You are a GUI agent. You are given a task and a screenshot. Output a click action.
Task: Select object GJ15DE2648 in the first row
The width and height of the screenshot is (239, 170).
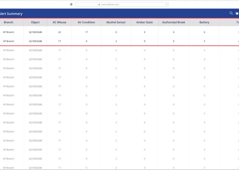(x=35, y=32)
